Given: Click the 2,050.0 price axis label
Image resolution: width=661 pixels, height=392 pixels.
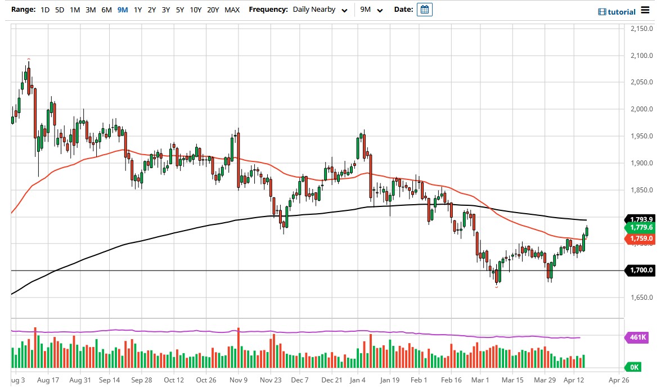Looking at the screenshot, I should tap(642, 82).
